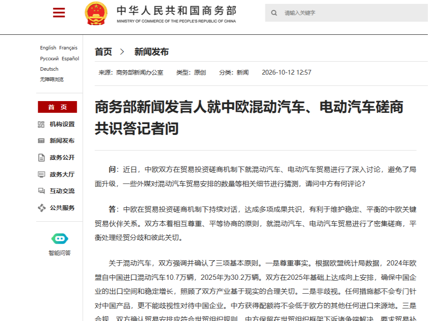Click the search magnifier icon

(274, 13)
